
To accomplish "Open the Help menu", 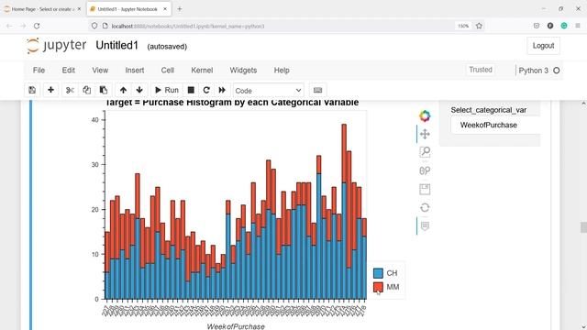I will (282, 71).
